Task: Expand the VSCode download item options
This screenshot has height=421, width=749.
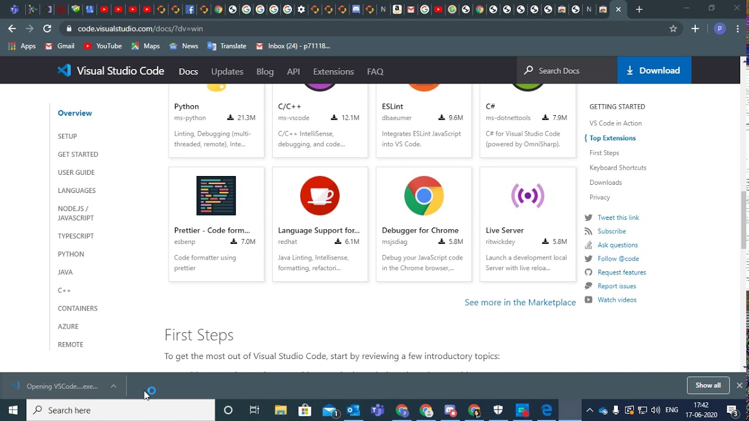Action: pyautogui.click(x=114, y=386)
